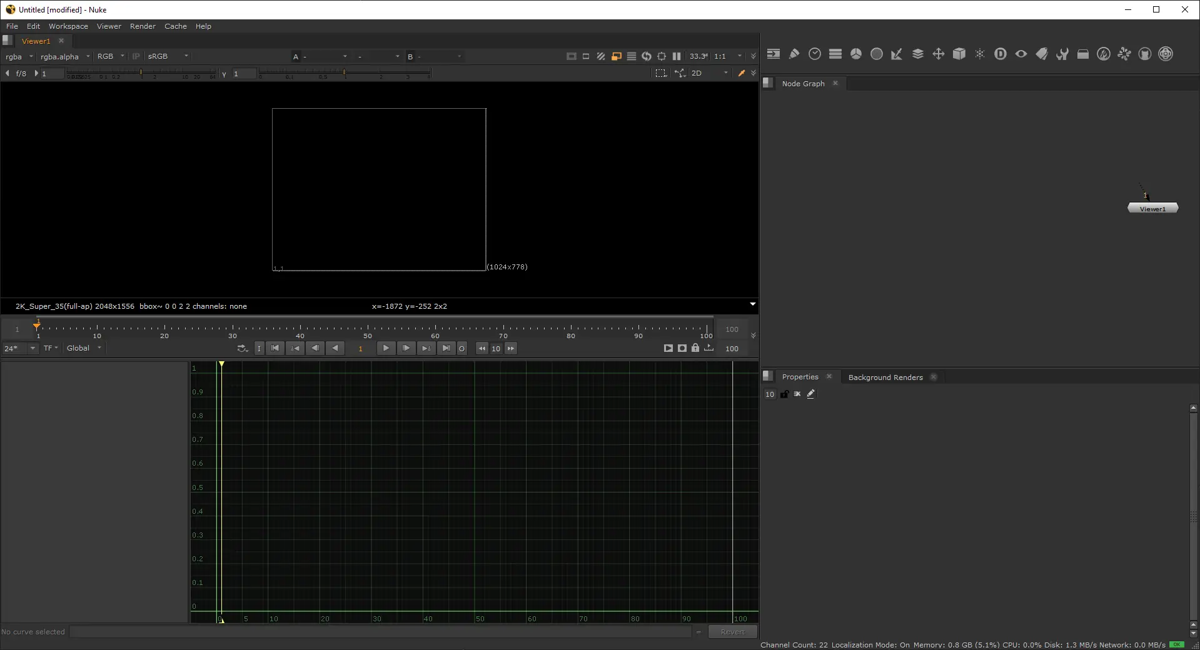The image size is (1200, 650).
Task: Click the viewer gain slider
Action: (142, 74)
